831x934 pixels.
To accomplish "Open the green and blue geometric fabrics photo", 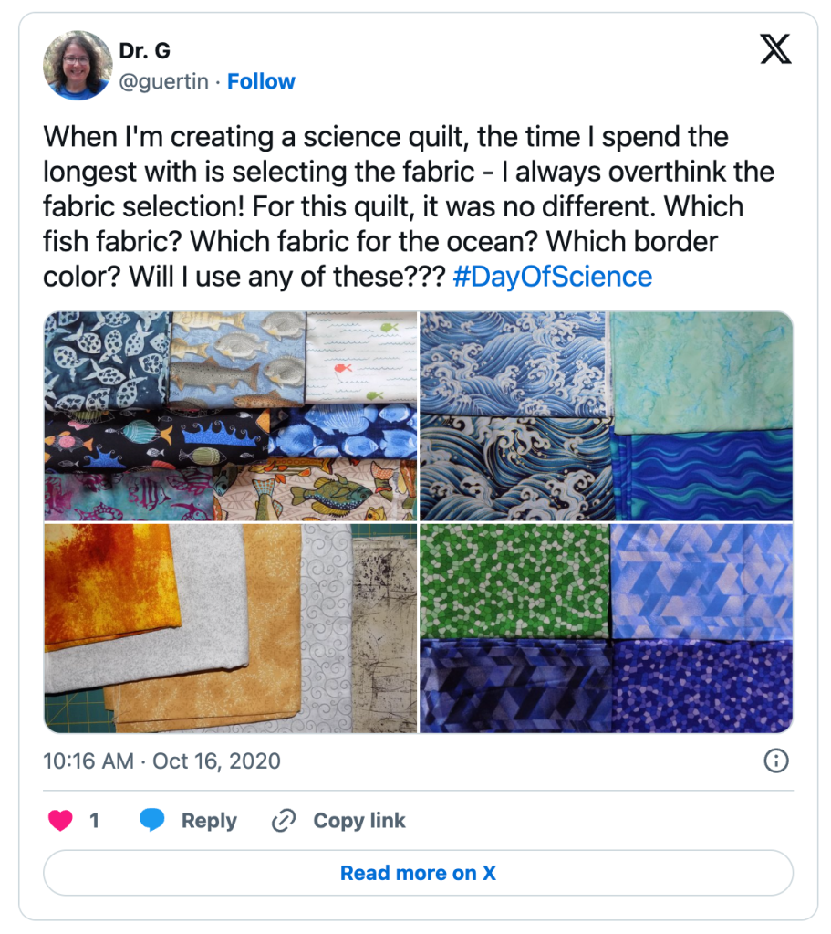I will click(x=607, y=628).
